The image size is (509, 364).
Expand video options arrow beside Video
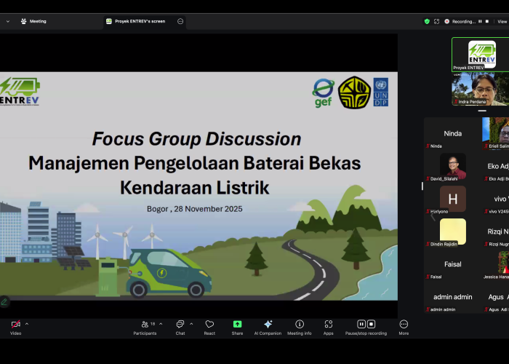(x=27, y=324)
